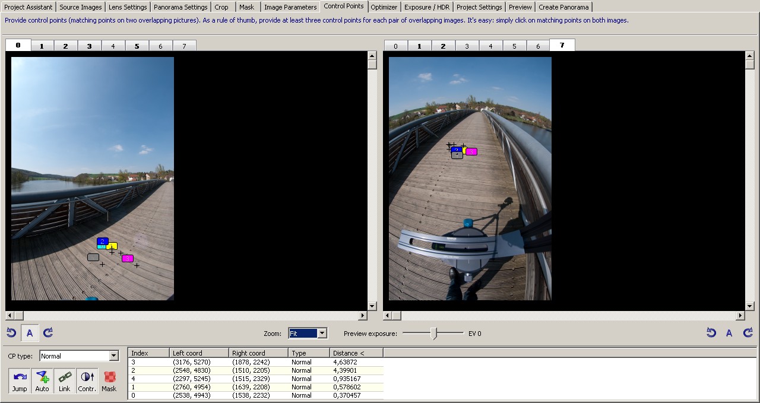This screenshot has height=403, width=760.
Task: Toggle the Contr. contrast enhancement button
Action: (87, 380)
